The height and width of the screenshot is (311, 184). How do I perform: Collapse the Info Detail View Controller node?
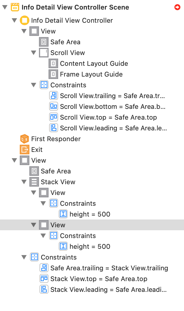click(x=14, y=20)
